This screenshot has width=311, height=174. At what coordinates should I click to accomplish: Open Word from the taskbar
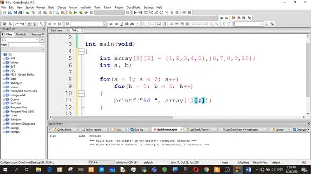248,170
